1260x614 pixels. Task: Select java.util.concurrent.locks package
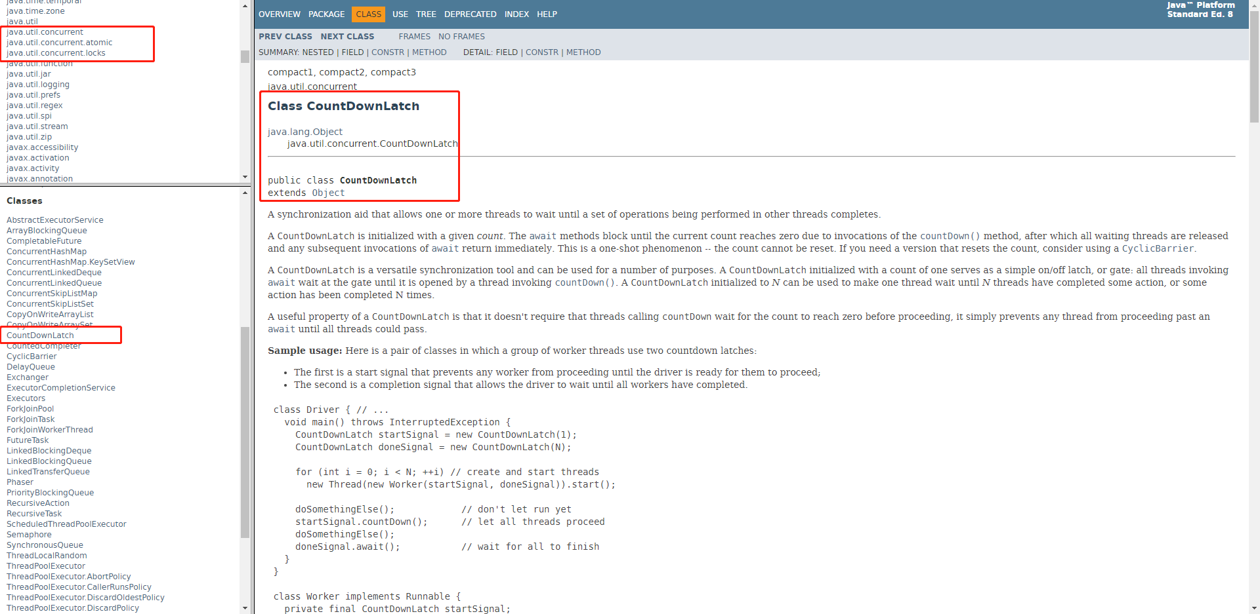coord(56,53)
